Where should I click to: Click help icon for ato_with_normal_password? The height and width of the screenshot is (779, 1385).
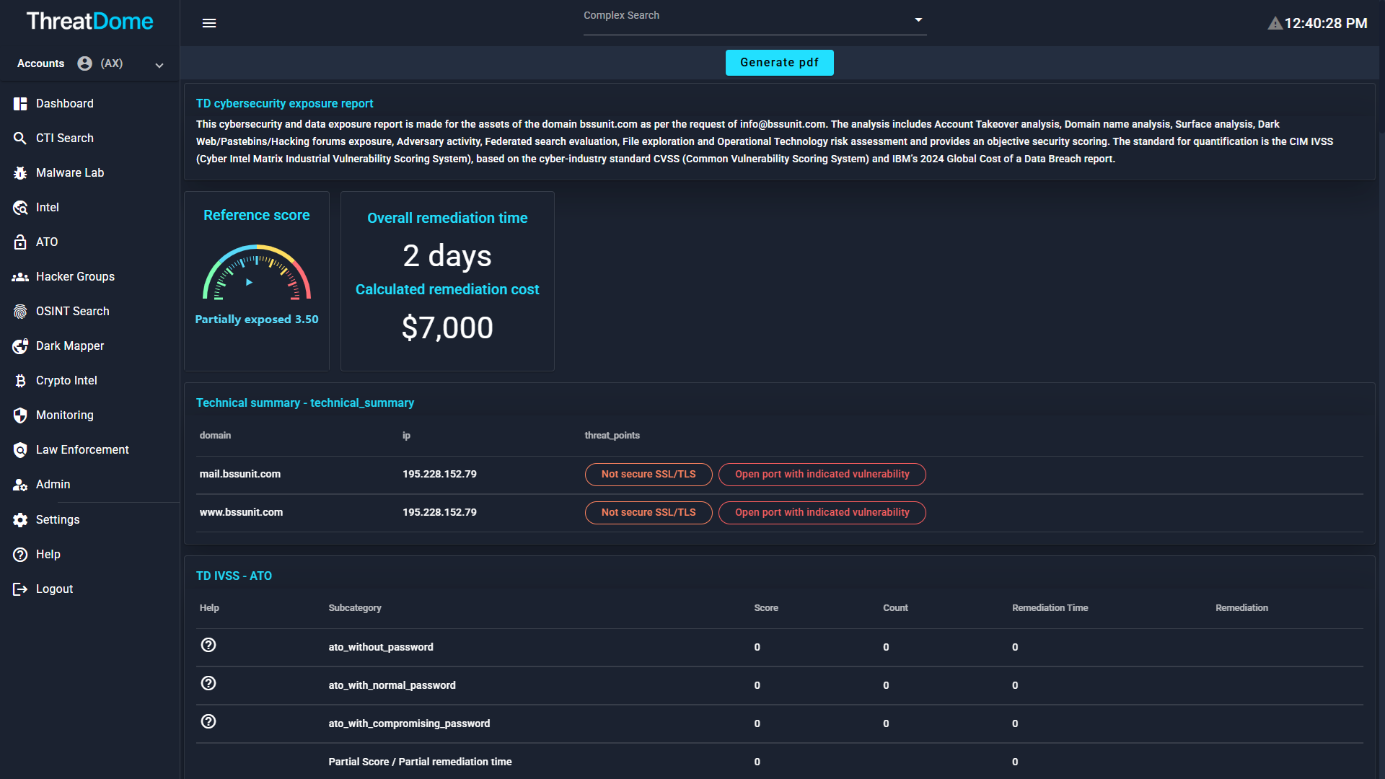click(208, 684)
